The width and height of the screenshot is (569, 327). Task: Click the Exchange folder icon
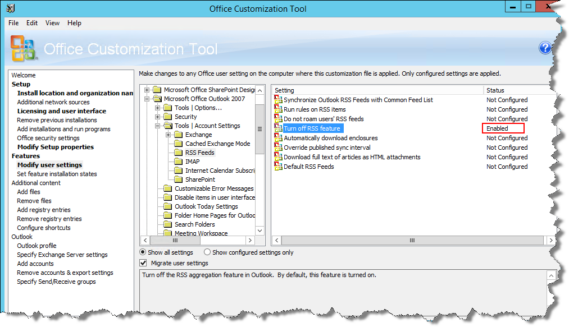(x=178, y=135)
